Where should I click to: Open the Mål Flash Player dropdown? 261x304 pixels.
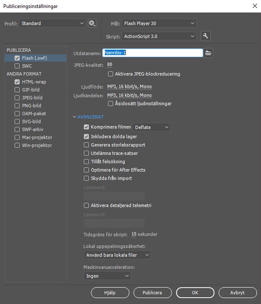159,23
